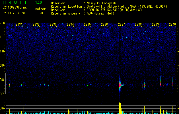
Task: Click the ICOM IC-575 receiver value
Action: tap(114, 10)
